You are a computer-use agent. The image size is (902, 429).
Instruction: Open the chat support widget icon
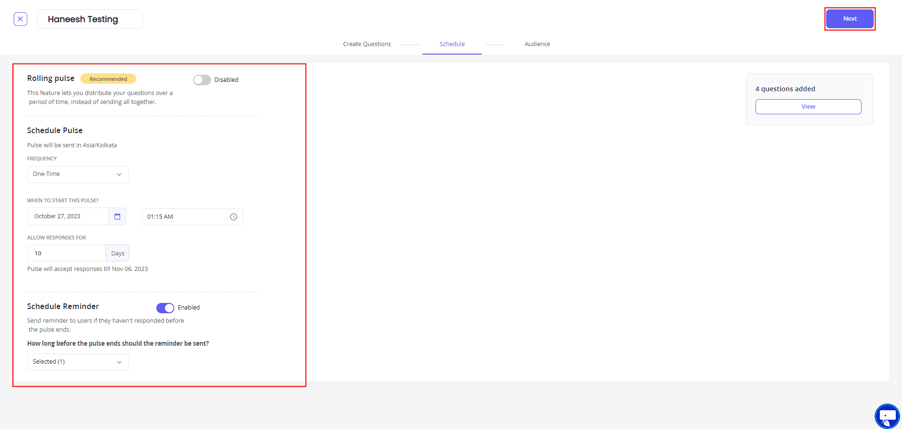[x=887, y=416]
